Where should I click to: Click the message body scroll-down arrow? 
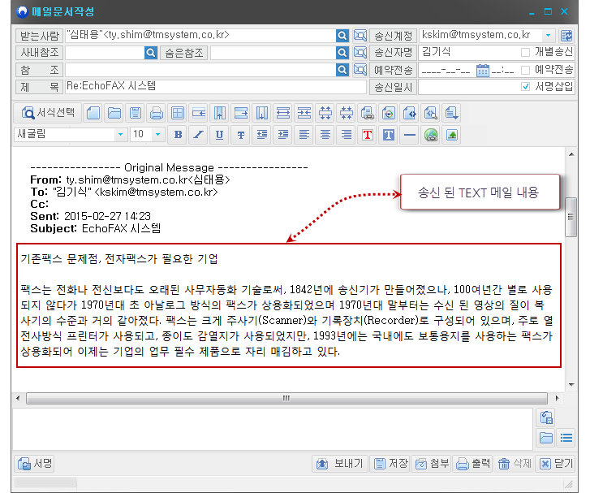(x=571, y=384)
